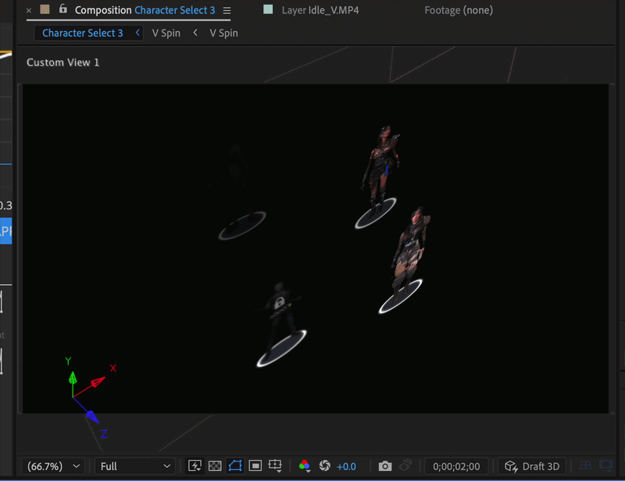Image resolution: width=625 pixels, height=481 pixels.
Task: Toggle the Fast Previews icon
Action: pyautogui.click(x=195, y=466)
